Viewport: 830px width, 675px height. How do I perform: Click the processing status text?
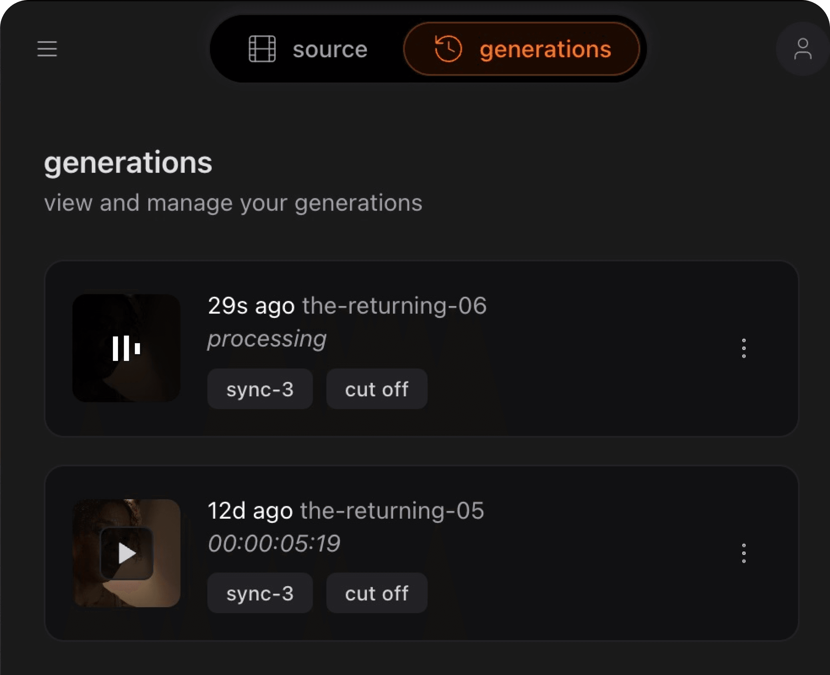click(267, 340)
